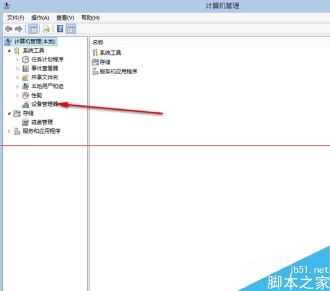Expand the 服务和应用程序 tree node
Image resolution: width=330 pixels, height=291 pixels.
[9, 131]
